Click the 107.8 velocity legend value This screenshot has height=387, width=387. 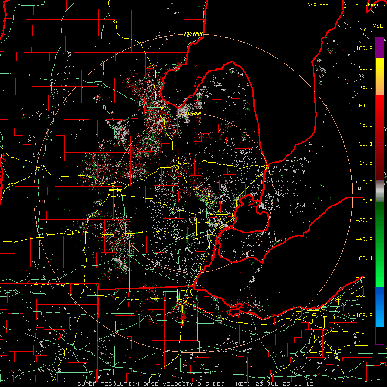(x=364, y=48)
